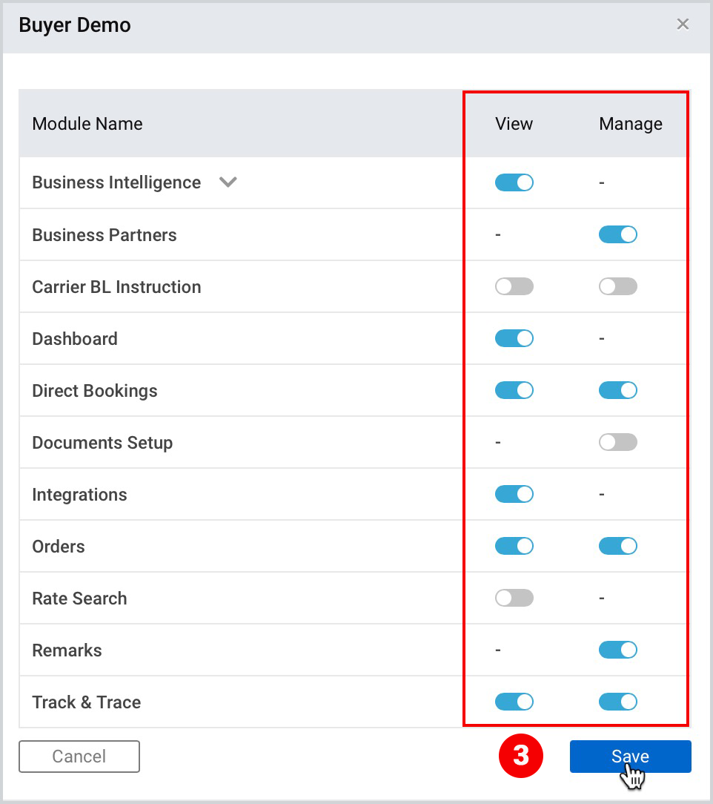Disable Manage access for Orders

point(617,546)
